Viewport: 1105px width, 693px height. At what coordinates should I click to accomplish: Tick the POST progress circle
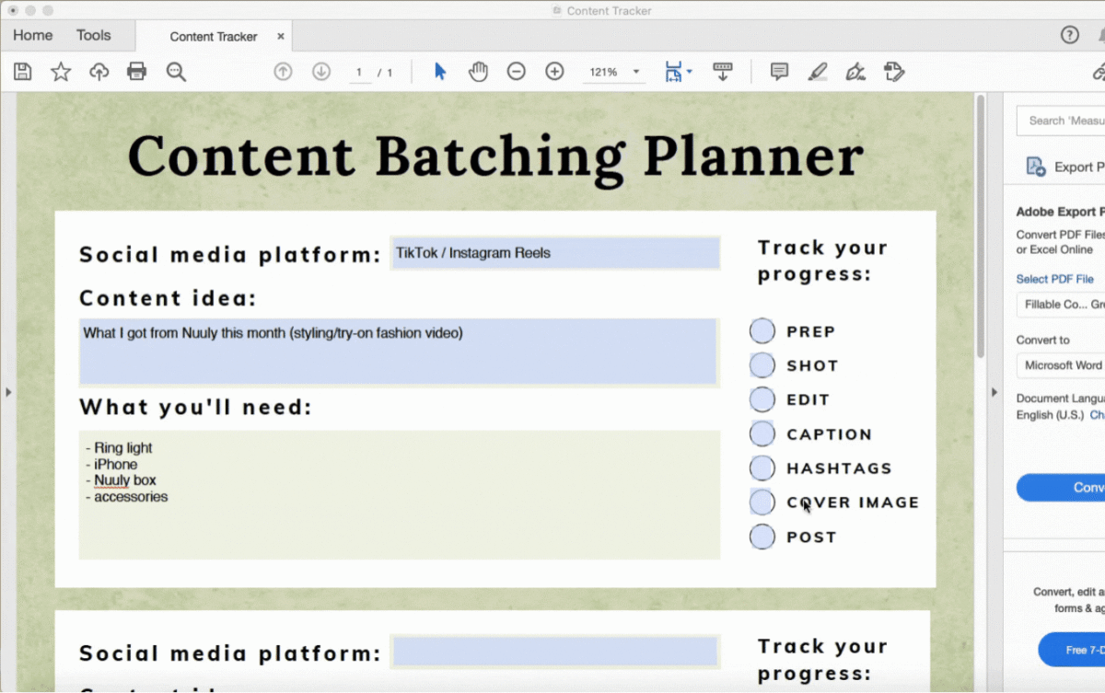(762, 537)
